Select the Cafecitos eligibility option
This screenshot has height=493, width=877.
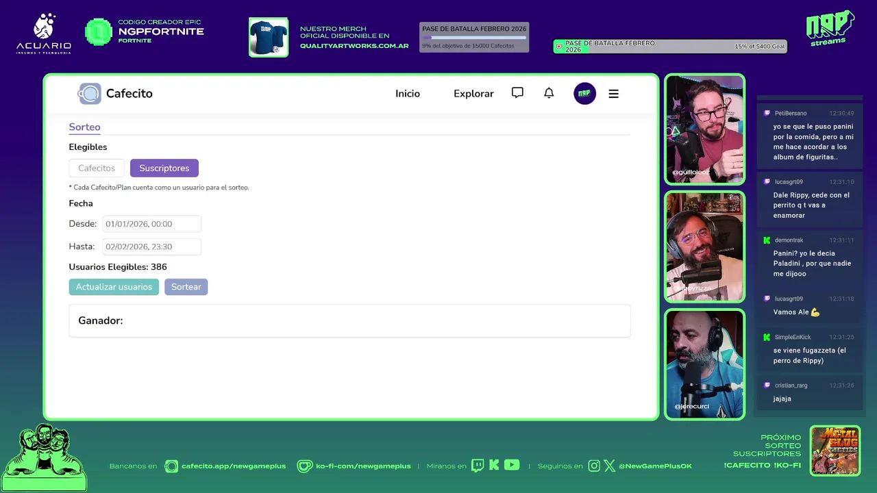pyautogui.click(x=97, y=168)
